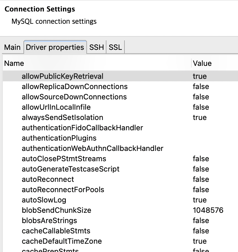Click the value of allowPublicKeyRetrieval
The width and height of the screenshot is (238, 252).
click(x=200, y=76)
